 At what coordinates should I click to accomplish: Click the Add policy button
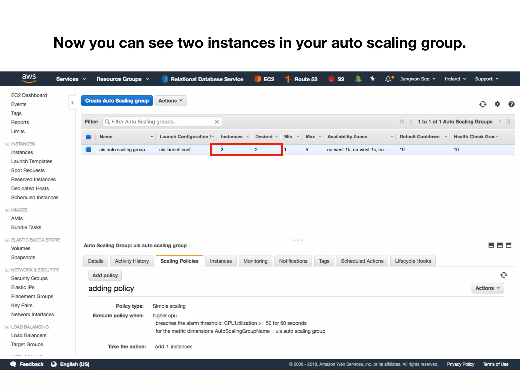[x=105, y=275]
